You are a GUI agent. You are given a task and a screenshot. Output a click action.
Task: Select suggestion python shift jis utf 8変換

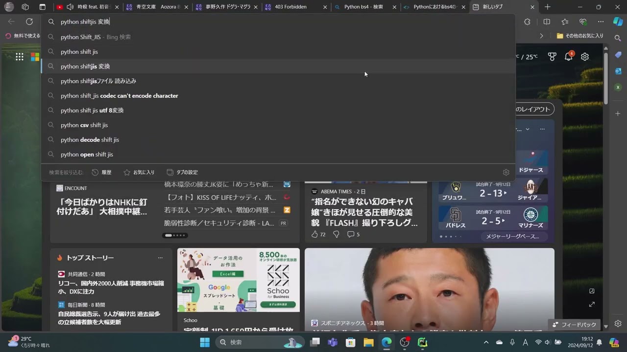(92, 110)
